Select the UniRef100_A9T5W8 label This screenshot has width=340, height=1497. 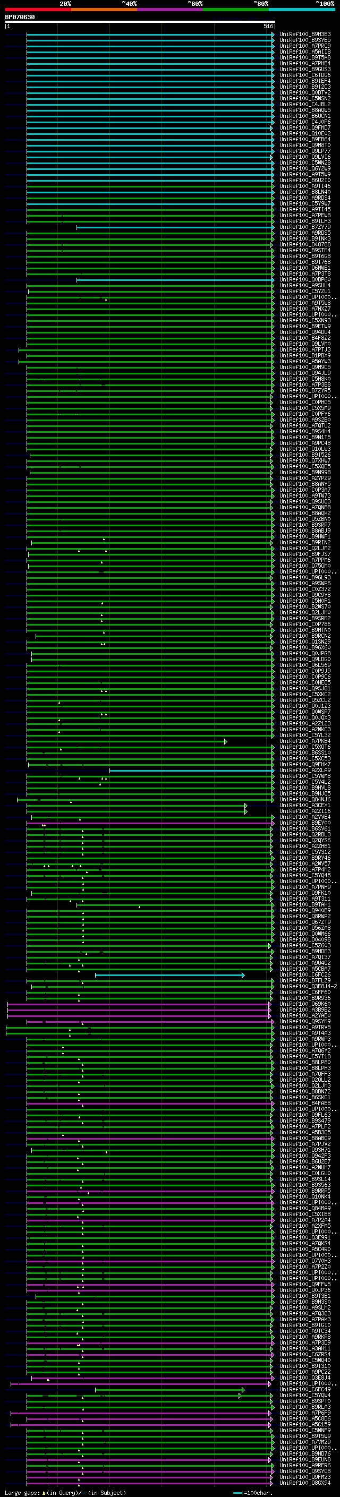tap(304, 303)
